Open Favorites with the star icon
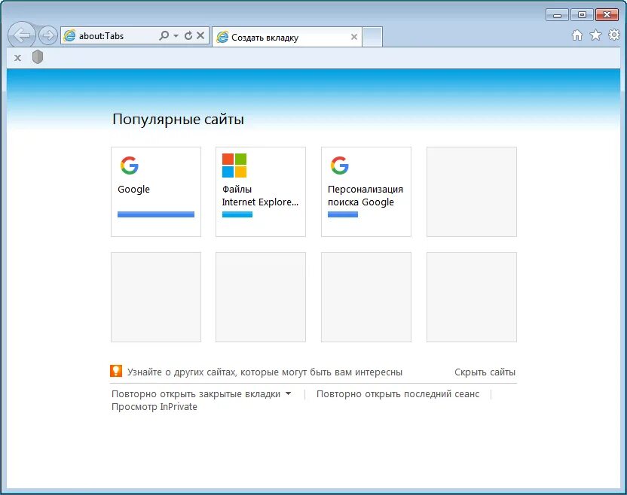The width and height of the screenshot is (627, 495). pyautogui.click(x=595, y=35)
